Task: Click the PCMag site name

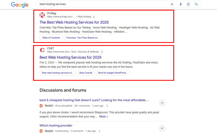Action: 52,13
